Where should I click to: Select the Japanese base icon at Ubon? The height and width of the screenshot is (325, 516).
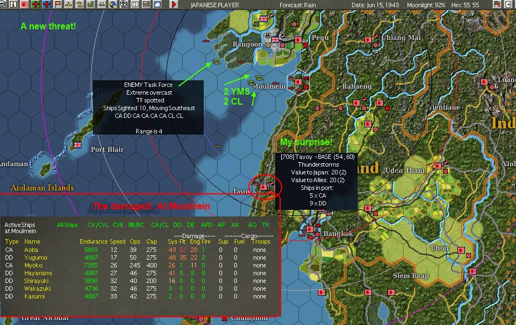(x=461, y=250)
